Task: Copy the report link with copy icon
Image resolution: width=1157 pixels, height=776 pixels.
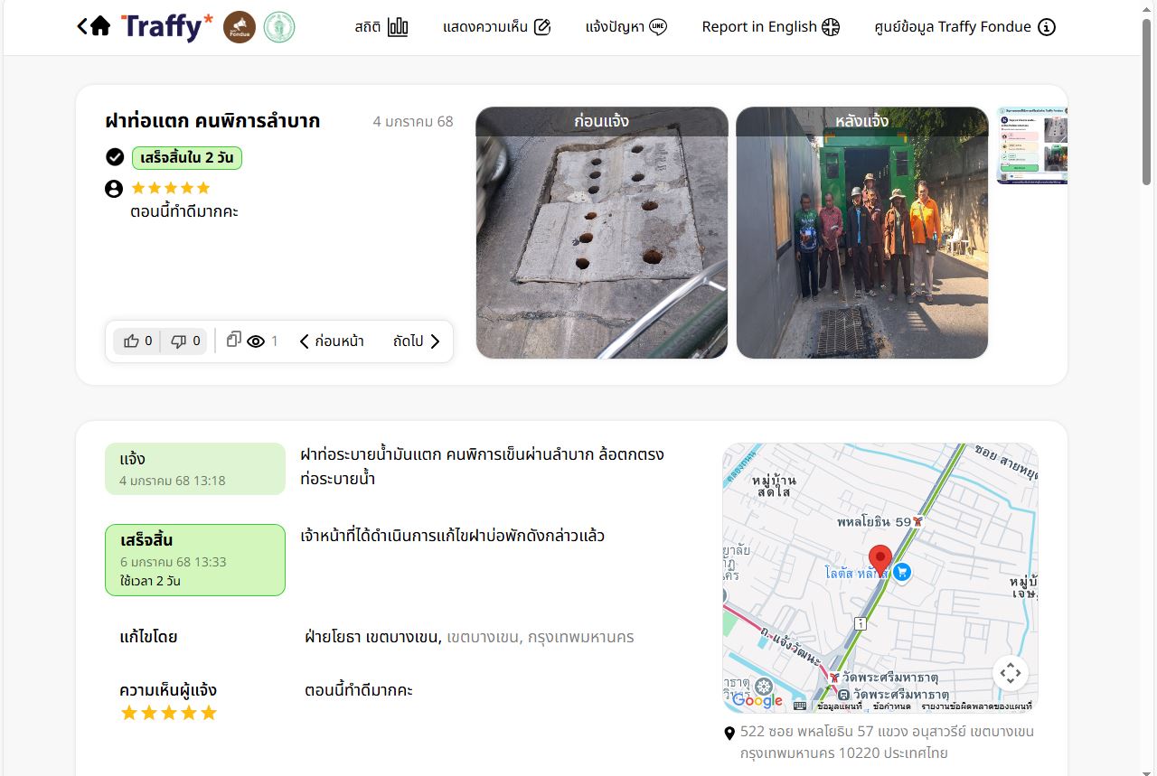Action: pyautogui.click(x=233, y=340)
